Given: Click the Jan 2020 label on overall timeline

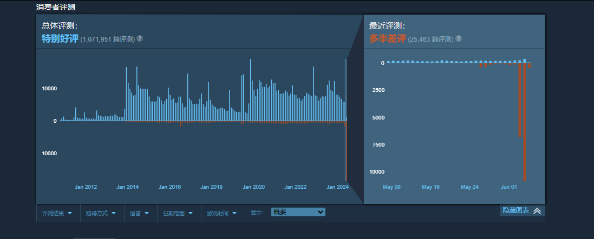Looking at the screenshot, I should pos(253,187).
